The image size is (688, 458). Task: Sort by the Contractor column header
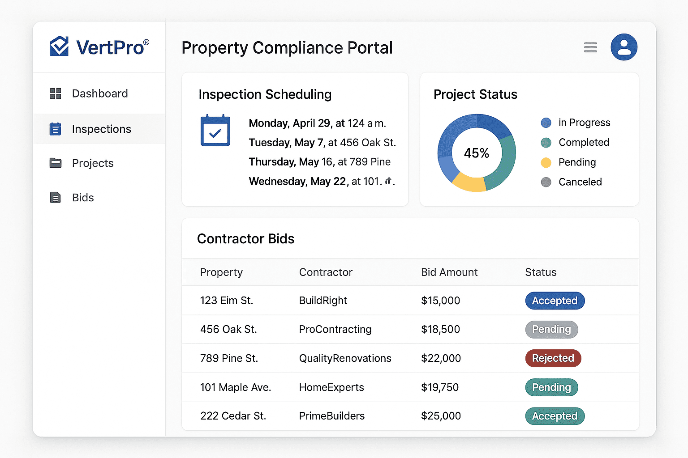[x=326, y=272]
